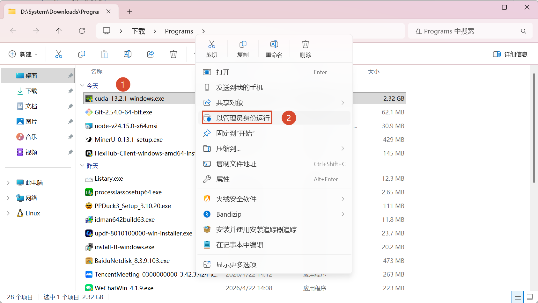Screen dimensions: 538x303
Task: Collapse the 今天 file group
Action: 82,86
